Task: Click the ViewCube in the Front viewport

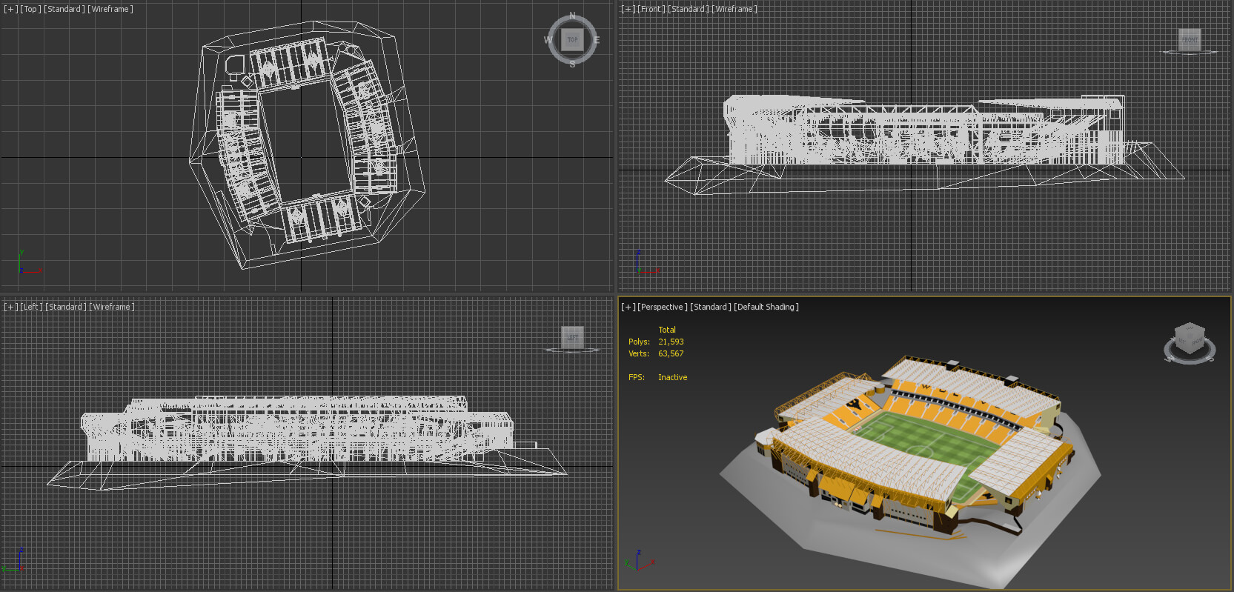Action: point(1190,40)
